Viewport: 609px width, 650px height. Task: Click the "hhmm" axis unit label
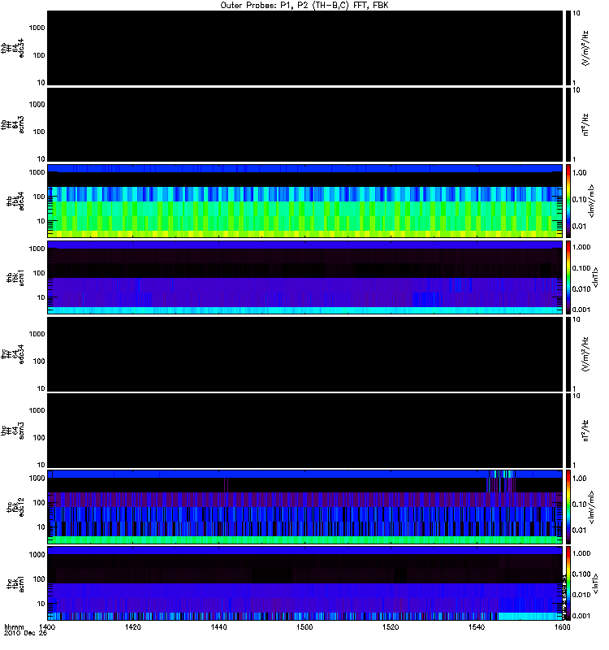pos(14,626)
